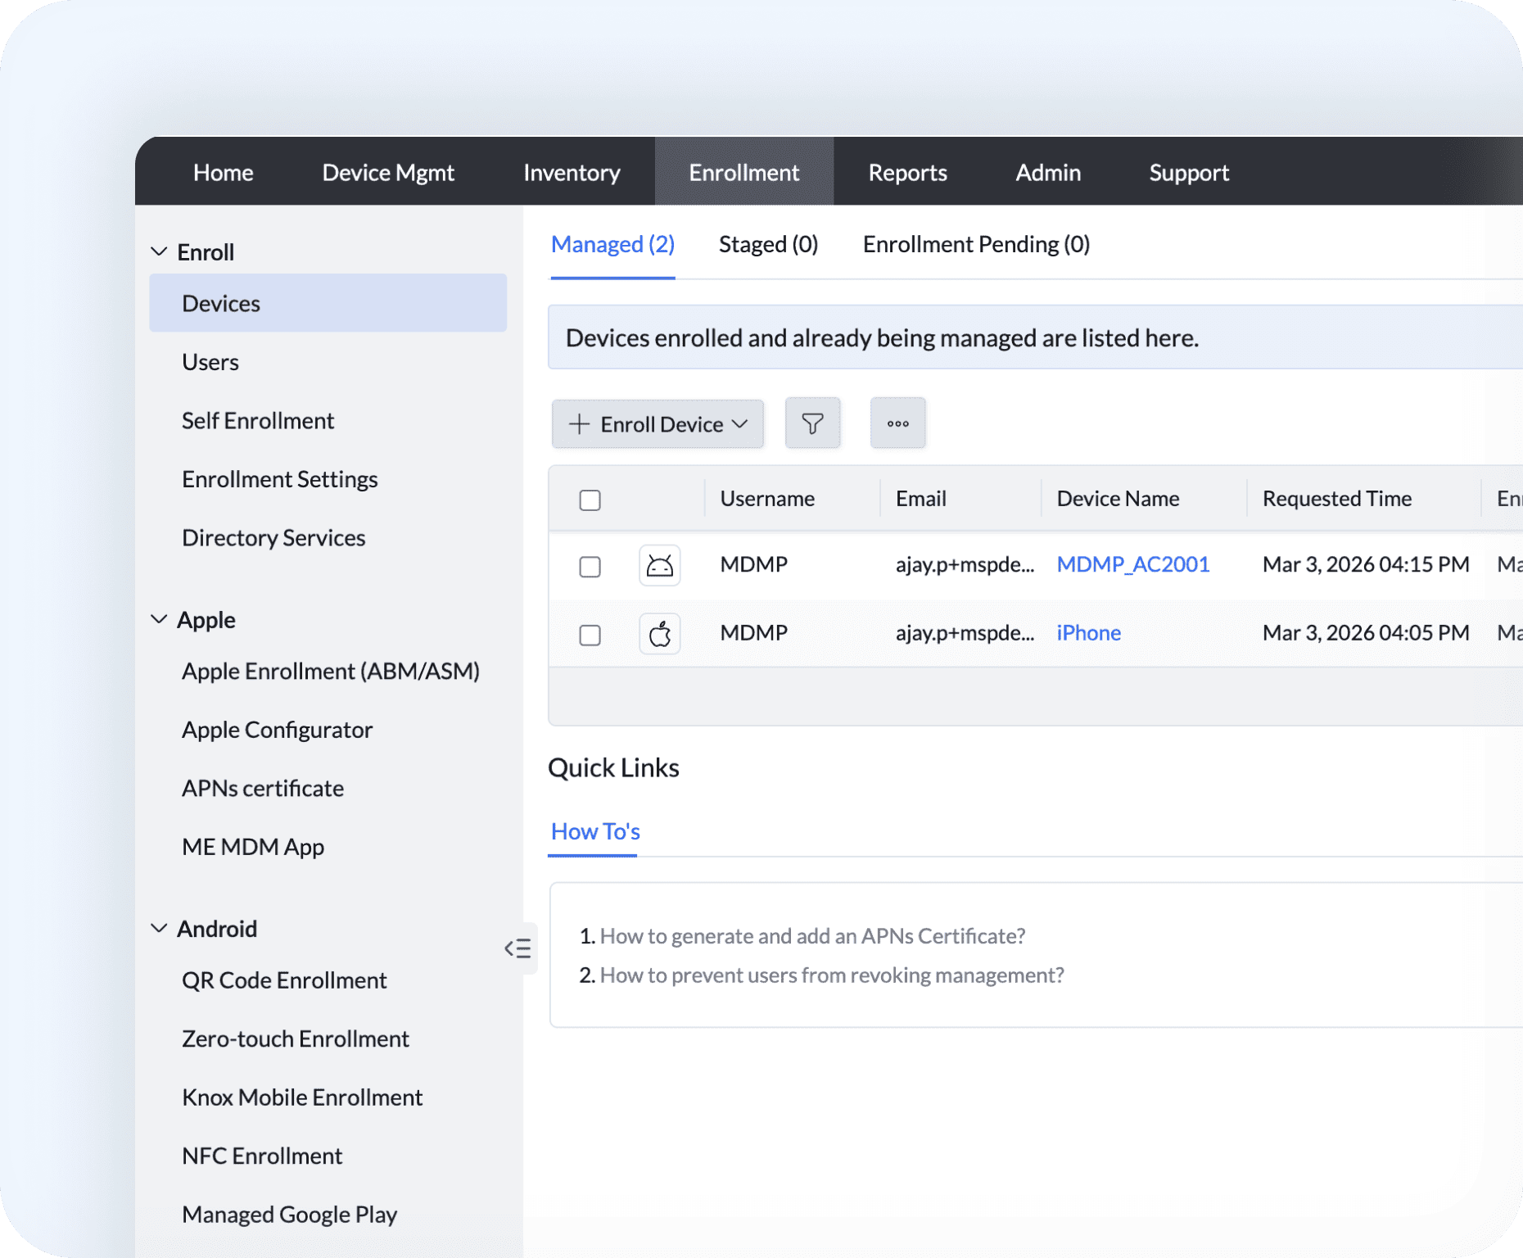Click the Android section label
The height and width of the screenshot is (1258, 1523).
point(217,929)
